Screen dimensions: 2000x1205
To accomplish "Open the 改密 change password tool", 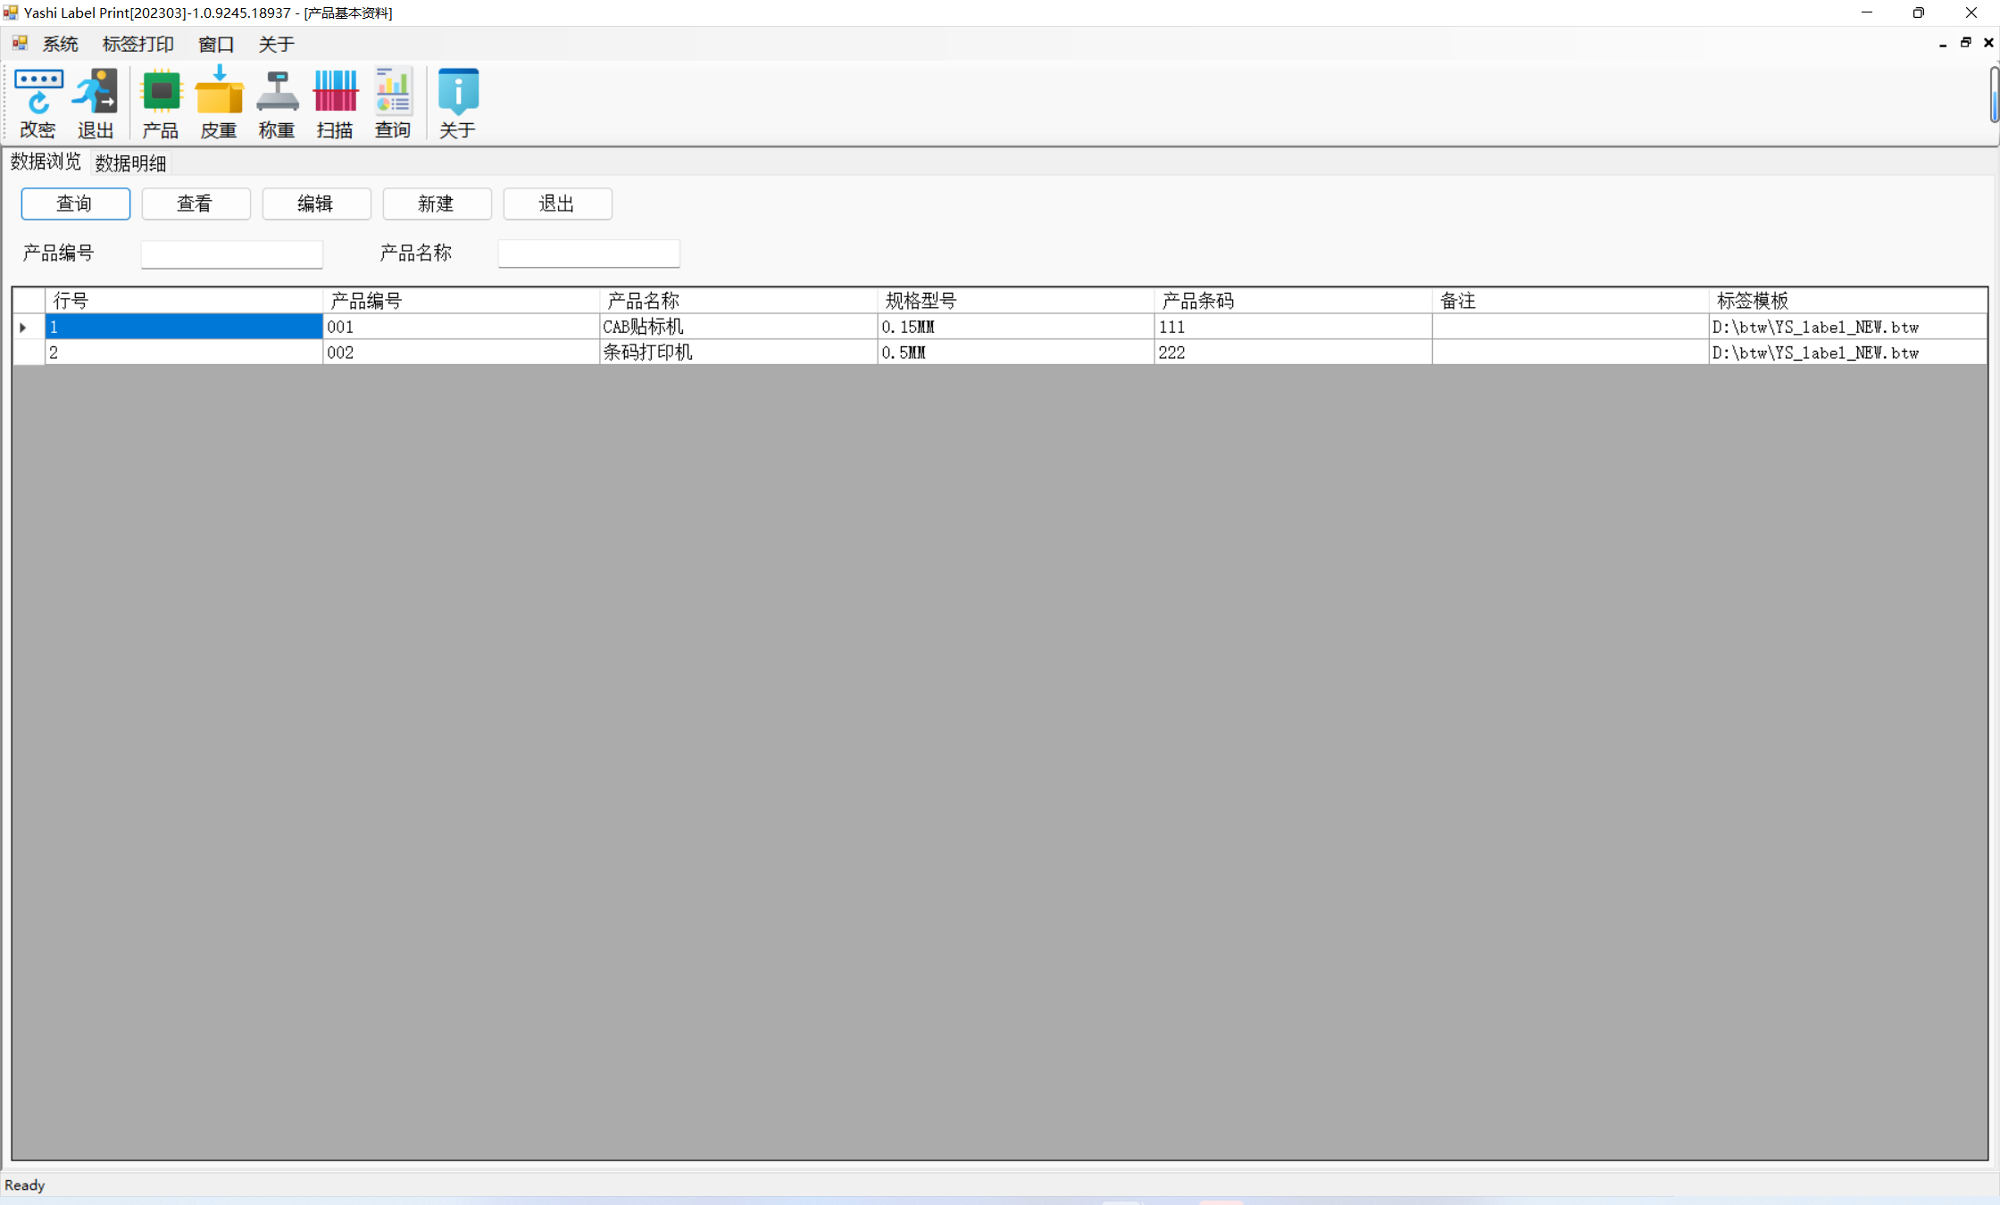I will tap(38, 104).
